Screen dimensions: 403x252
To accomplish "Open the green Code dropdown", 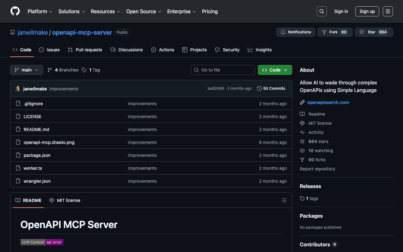I will point(275,70).
